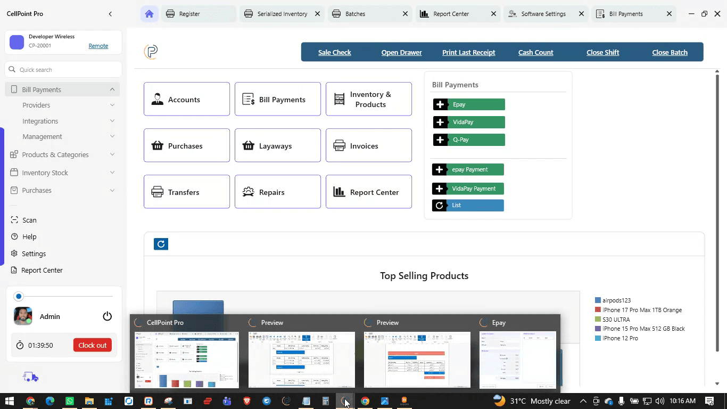Close the Serialized Inventory tab
The height and width of the screenshot is (409, 727).
pos(318,14)
